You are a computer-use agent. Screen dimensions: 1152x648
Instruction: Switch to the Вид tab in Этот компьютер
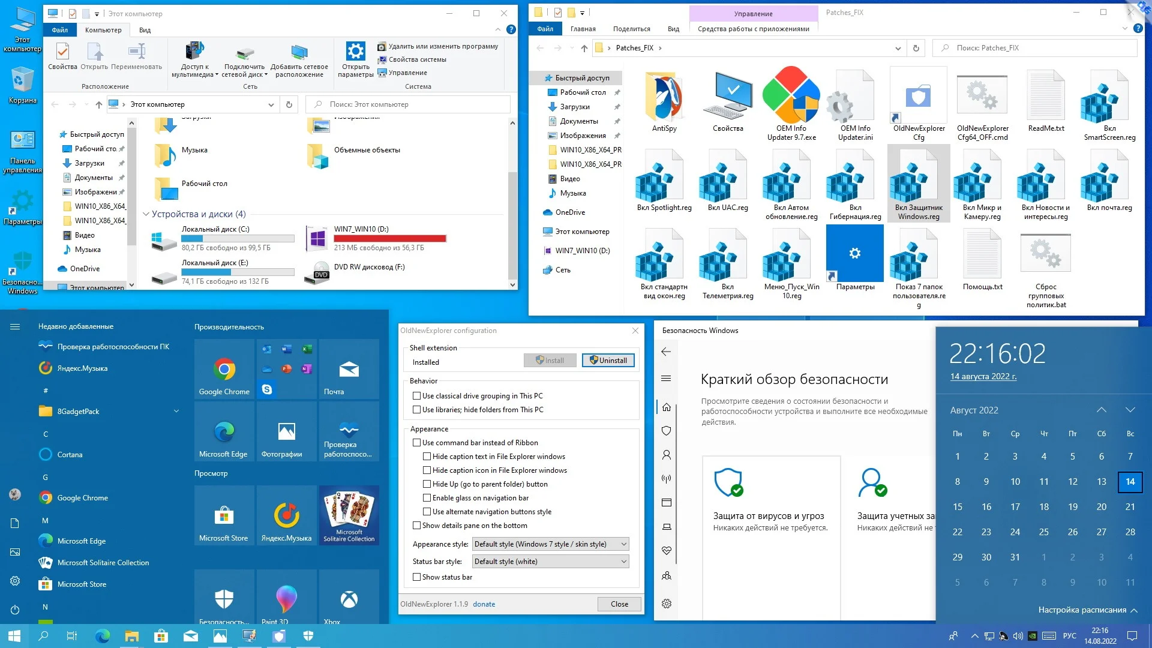[x=145, y=30]
